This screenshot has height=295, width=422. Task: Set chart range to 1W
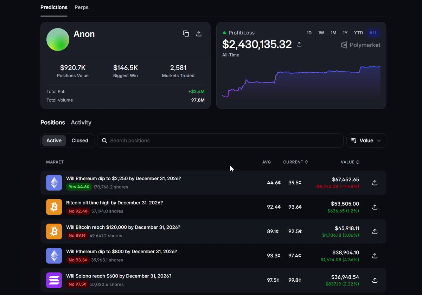321,33
